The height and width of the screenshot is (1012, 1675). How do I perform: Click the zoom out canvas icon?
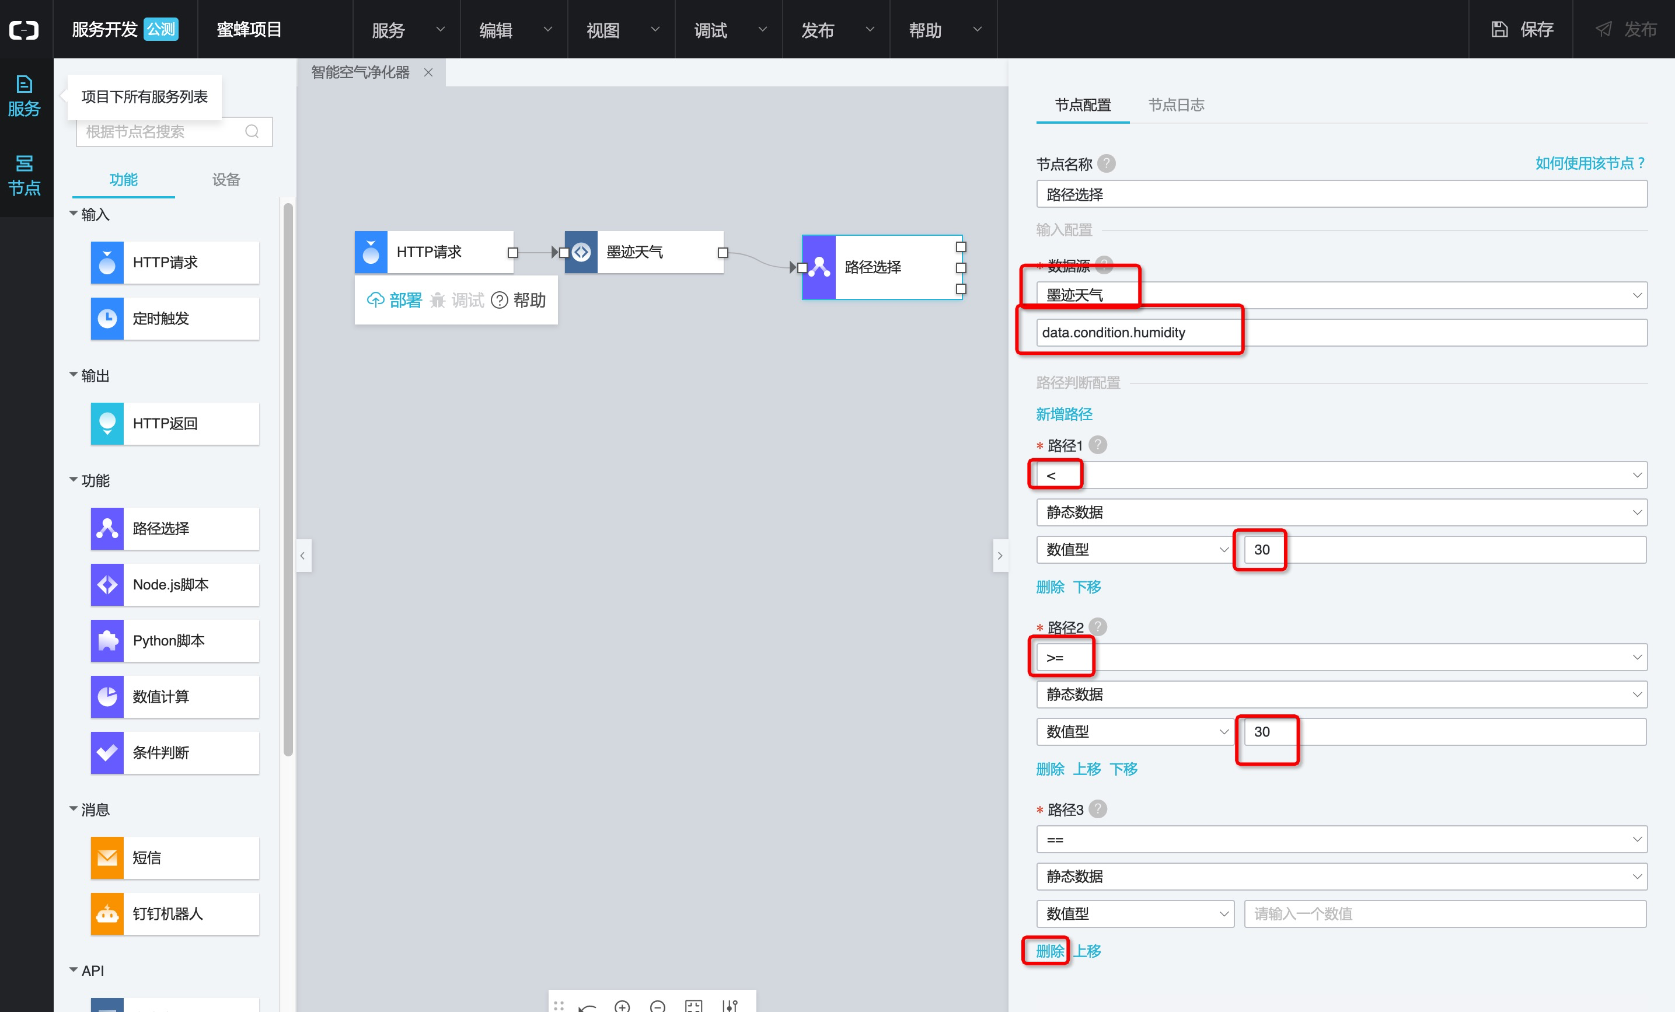[657, 1006]
